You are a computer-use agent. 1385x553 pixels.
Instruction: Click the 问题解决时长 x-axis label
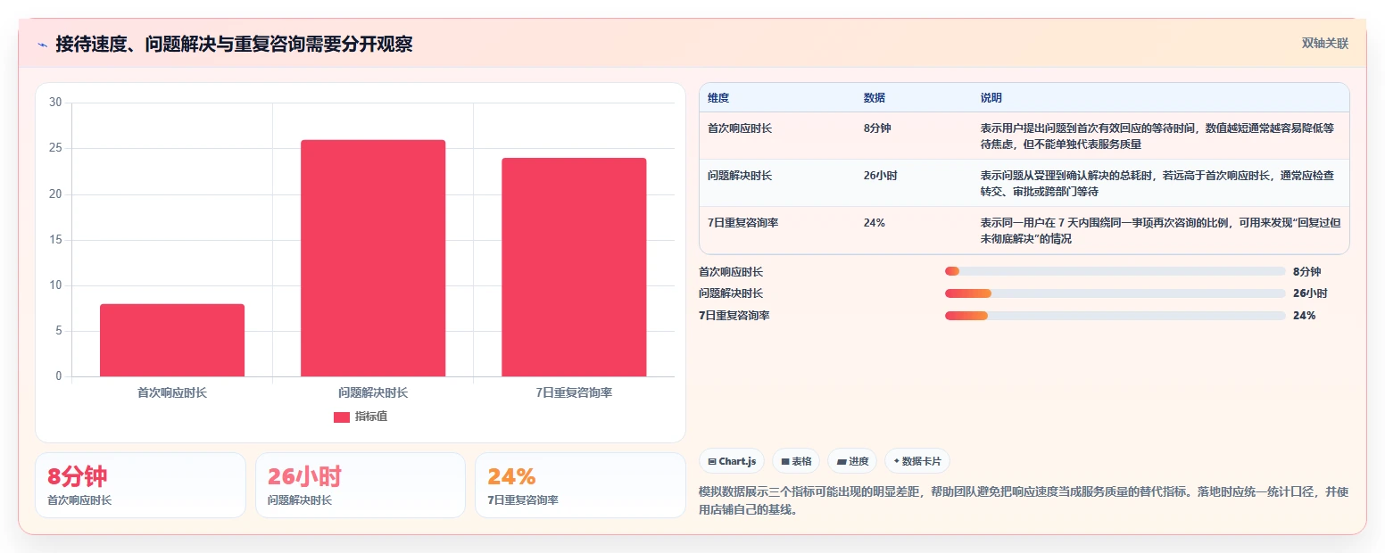373,392
